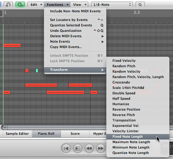This screenshot has height=159, width=173.
Task: Open the View dropdown menu
Action: pyautogui.click(x=79, y=5)
